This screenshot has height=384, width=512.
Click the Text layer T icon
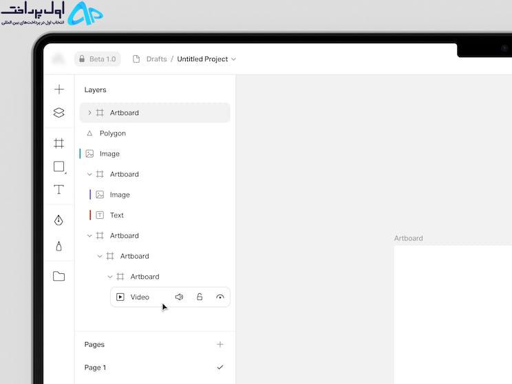point(100,215)
